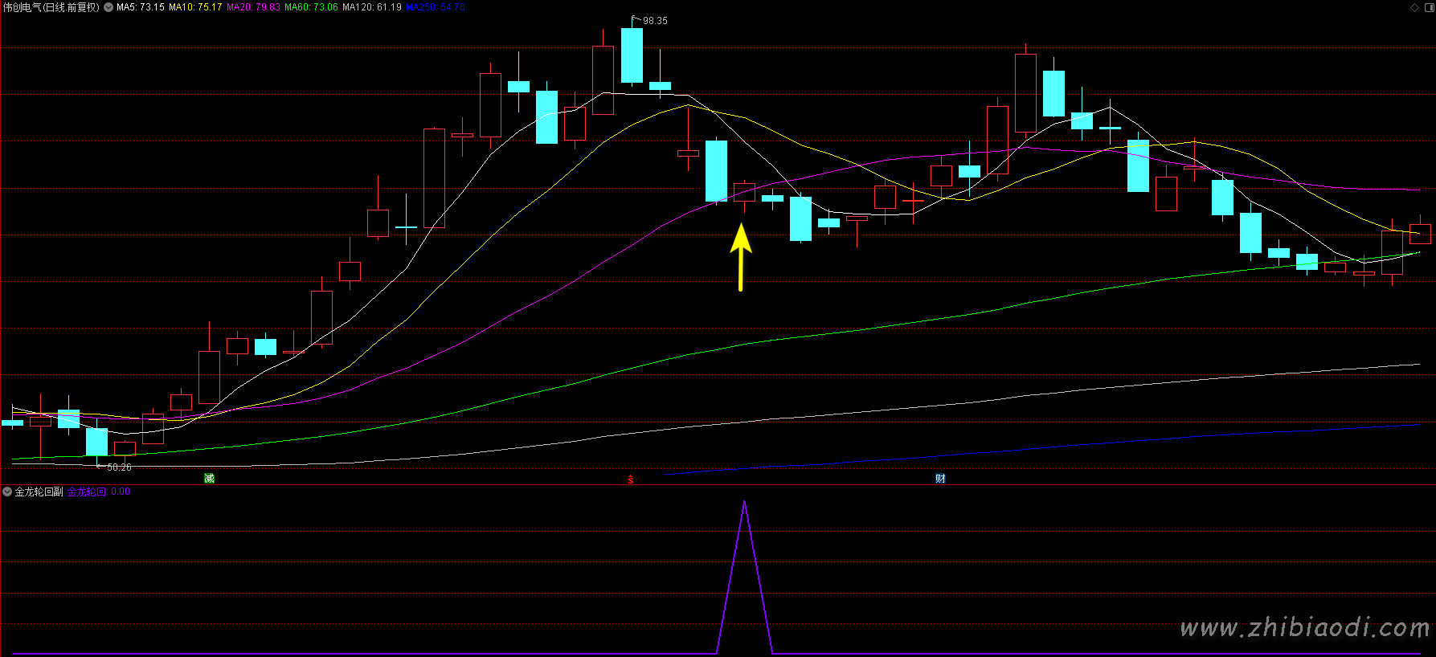
Task: Expand the 金龙轮回副 indicator dropdown arrow
Action: point(7,492)
